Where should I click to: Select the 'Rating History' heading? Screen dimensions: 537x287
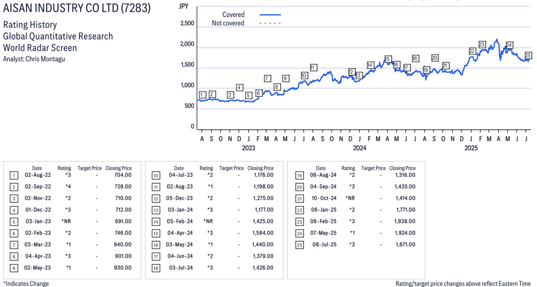point(30,25)
